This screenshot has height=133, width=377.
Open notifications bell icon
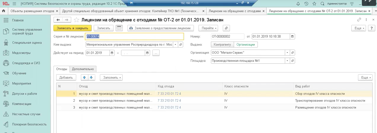point(298,4)
